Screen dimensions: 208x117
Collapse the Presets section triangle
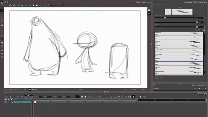(x=155, y=30)
